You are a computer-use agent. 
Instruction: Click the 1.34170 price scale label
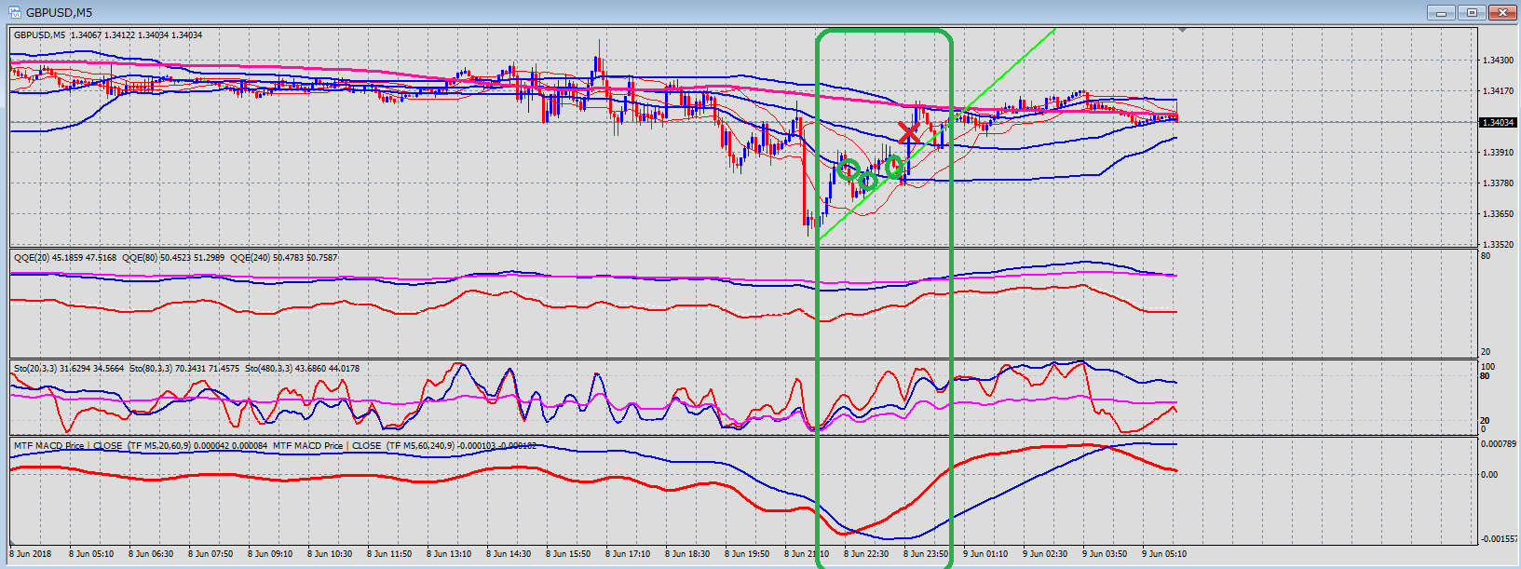(1498, 91)
